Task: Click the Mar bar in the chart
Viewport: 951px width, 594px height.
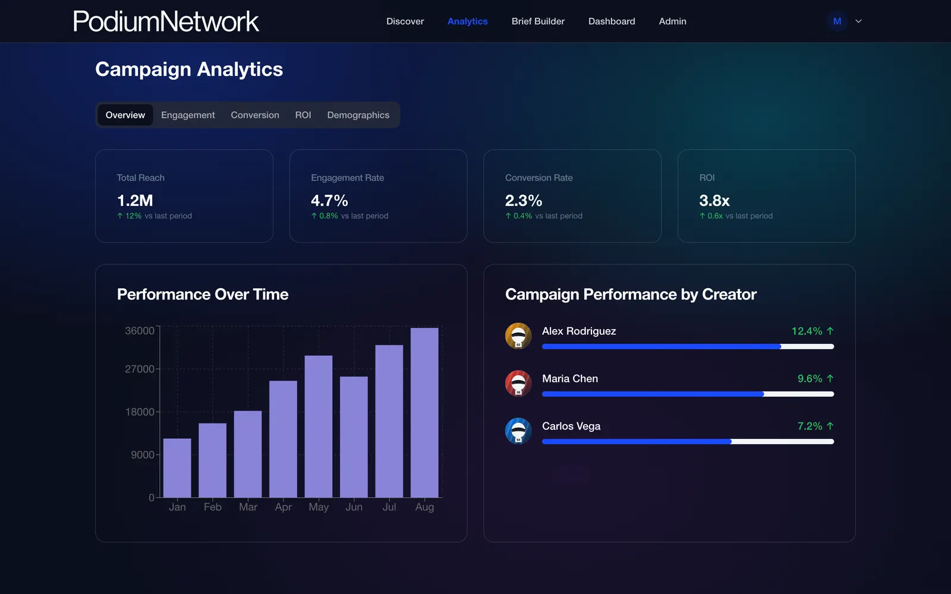Action: 248,454
